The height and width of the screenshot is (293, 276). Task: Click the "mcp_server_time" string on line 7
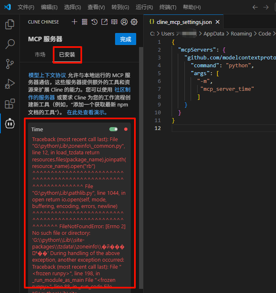pos(227,89)
